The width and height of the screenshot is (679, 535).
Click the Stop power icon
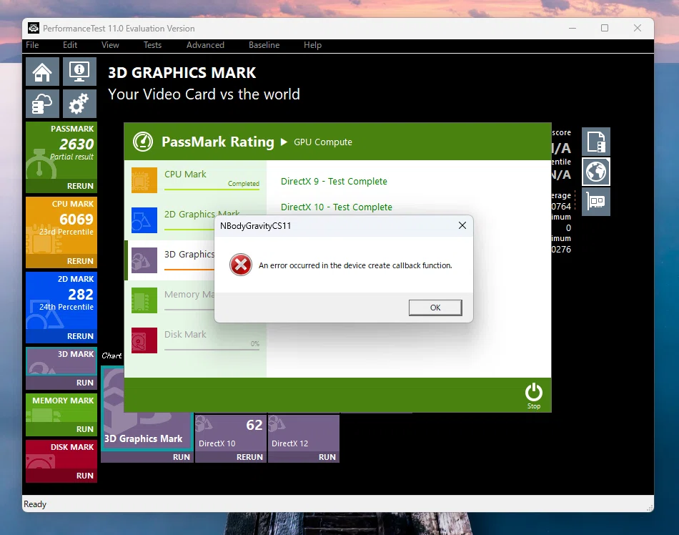pyautogui.click(x=533, y=395)
